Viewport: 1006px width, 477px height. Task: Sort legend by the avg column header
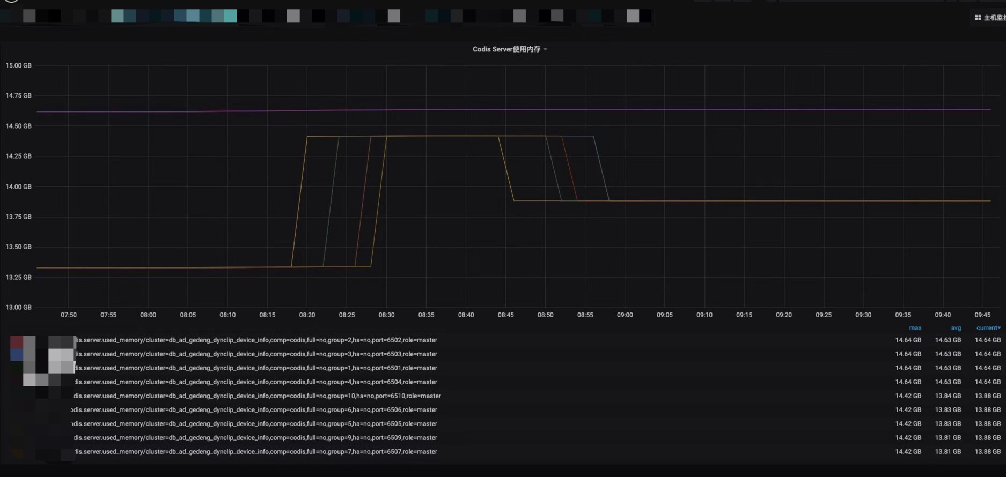coord(956,328)
